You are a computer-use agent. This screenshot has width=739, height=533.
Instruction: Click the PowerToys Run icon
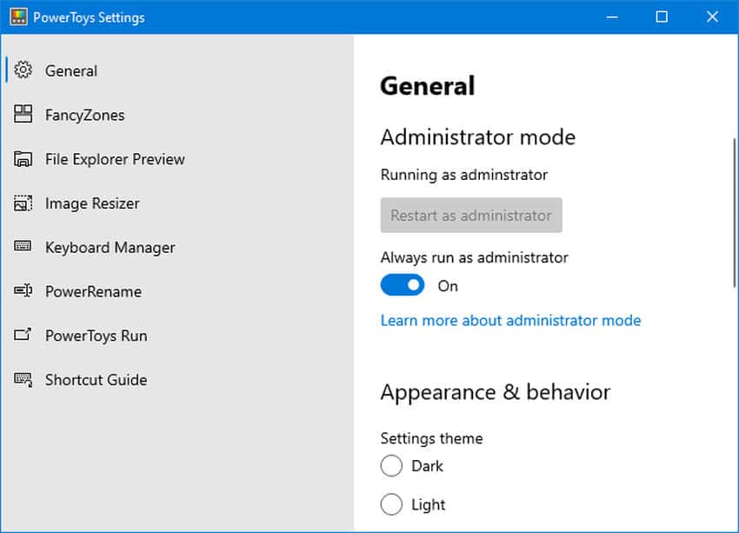(x=23, y=335)
